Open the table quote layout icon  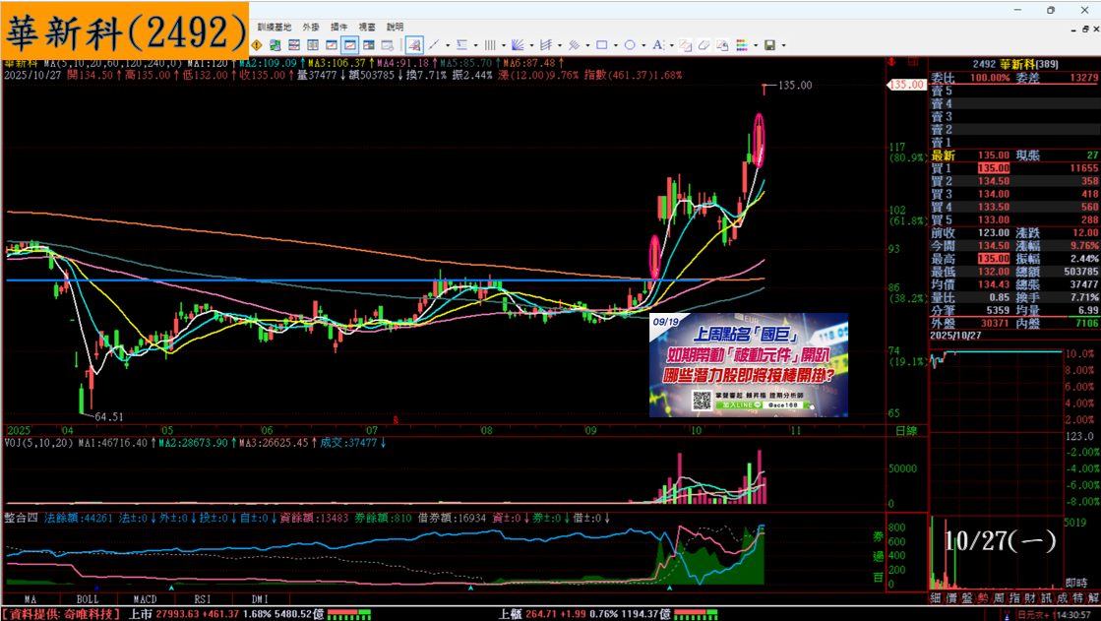(313, 45)
